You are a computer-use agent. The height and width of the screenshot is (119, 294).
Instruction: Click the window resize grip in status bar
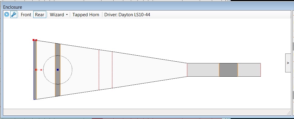(x=289, y=113)
